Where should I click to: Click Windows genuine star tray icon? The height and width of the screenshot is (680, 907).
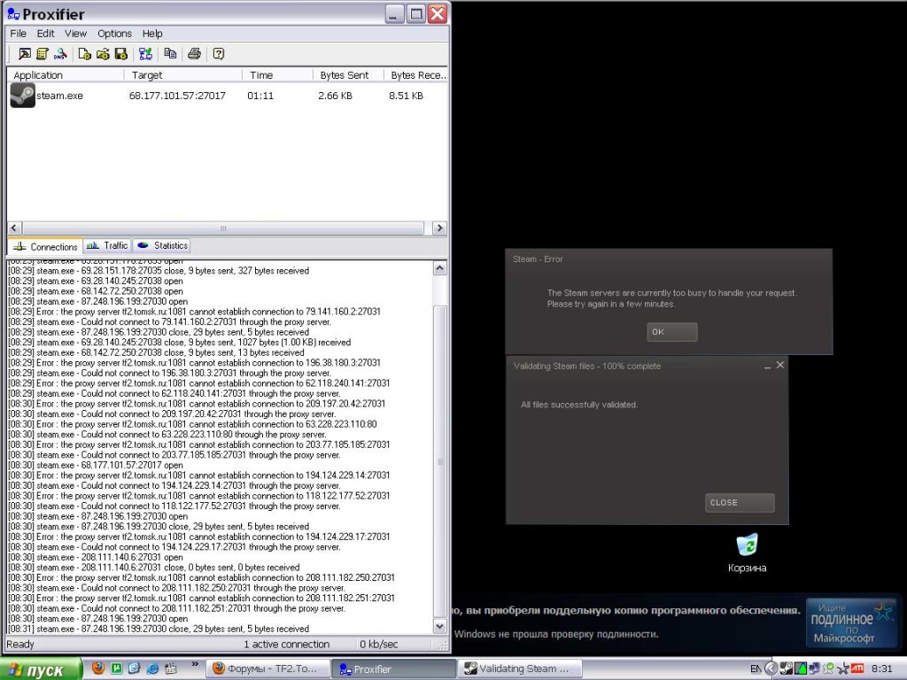point(843,669)
